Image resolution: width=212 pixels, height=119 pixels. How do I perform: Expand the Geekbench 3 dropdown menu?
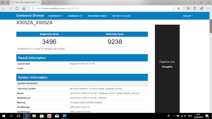coord(76,16)
